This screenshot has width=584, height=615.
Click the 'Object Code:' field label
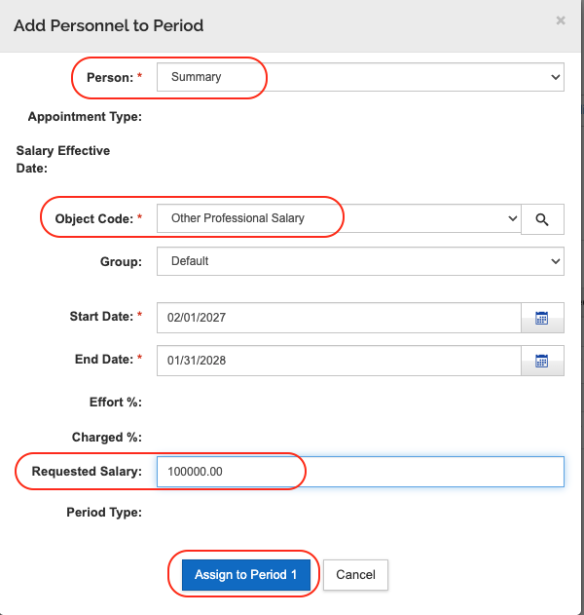point(94,219)
